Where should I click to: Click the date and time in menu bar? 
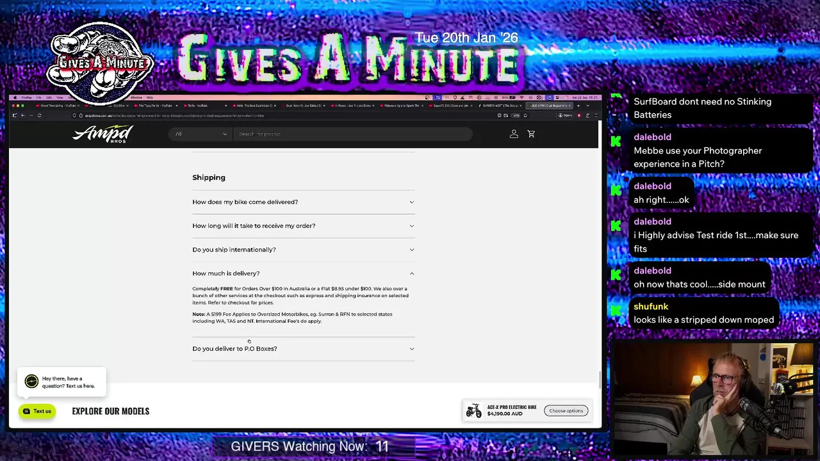coord(584,97)
